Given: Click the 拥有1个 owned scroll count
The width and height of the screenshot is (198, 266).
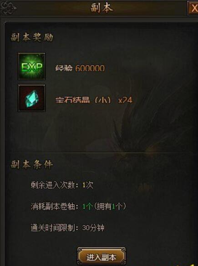Looking at the screenshot, I should coord(110,207).
